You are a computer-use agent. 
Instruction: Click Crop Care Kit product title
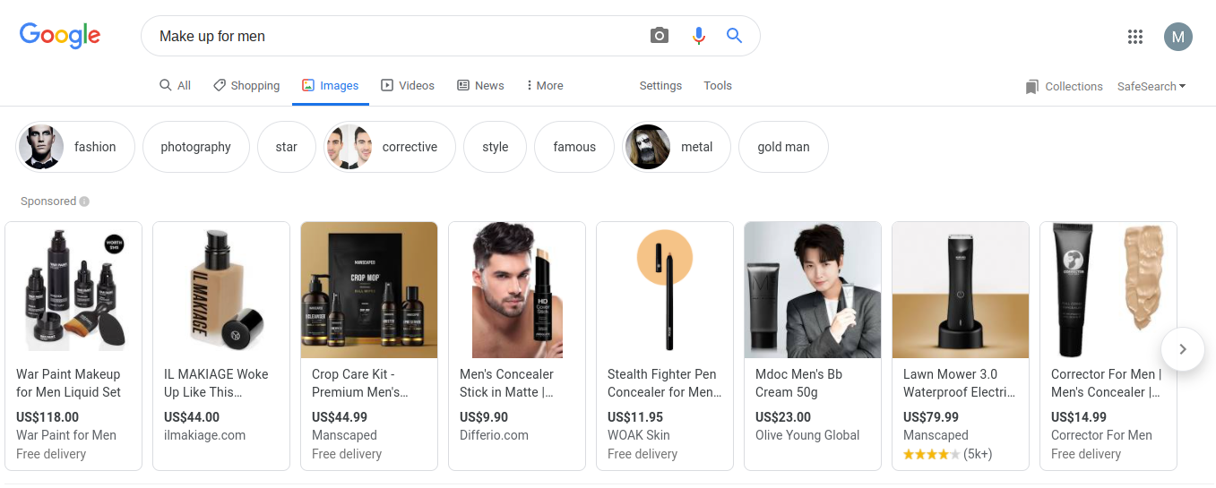[x=361, y=383]
